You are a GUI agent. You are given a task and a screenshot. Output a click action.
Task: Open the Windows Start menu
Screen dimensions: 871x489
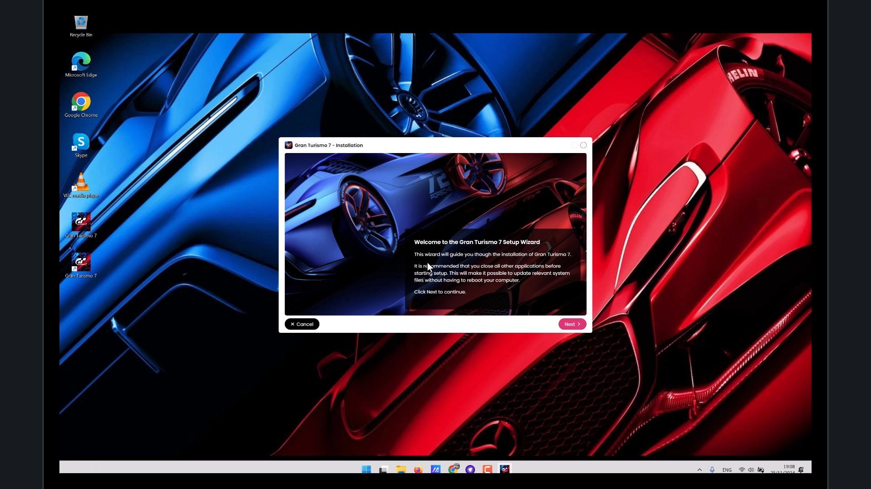(x=366, y=470)
